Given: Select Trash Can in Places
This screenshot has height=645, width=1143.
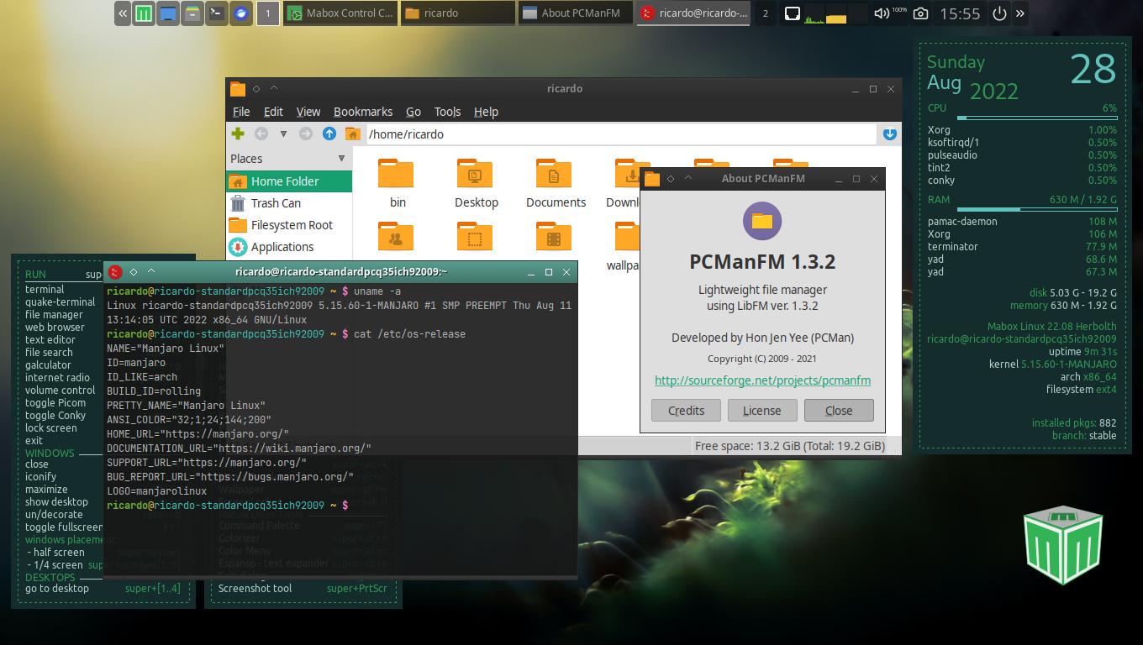Looking at the screenshot, I should point(289,202).
